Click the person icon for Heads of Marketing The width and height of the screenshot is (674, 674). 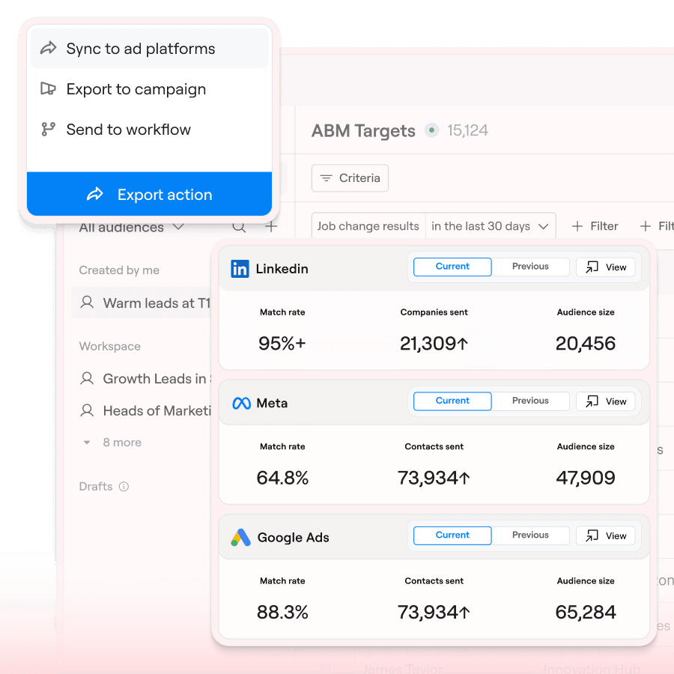(88, 410)
